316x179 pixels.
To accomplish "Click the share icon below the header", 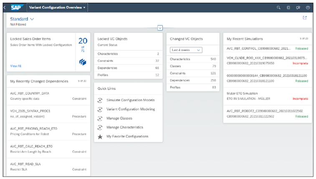I will click(305, 18).
